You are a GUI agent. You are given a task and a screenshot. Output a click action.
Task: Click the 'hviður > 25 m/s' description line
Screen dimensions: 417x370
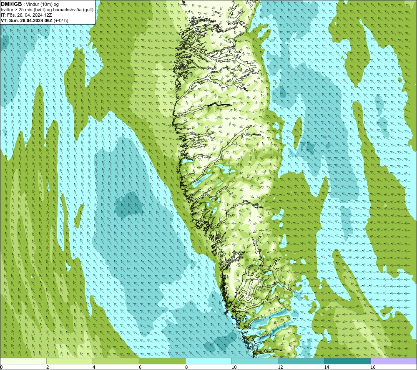click(47, 10)
